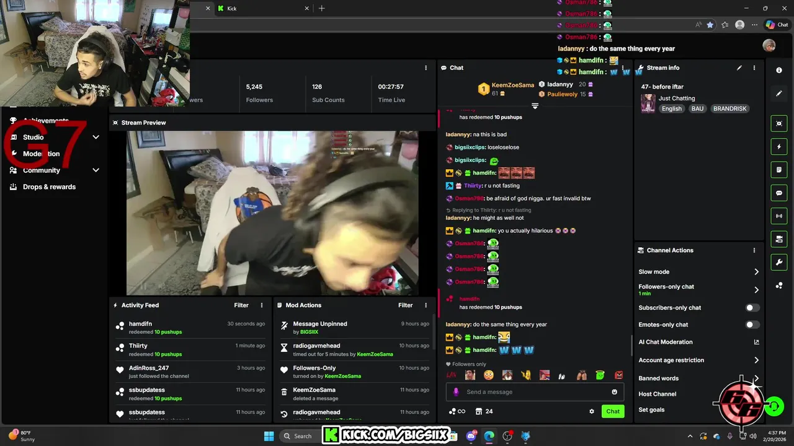794x446 pixels.
Task: Click the Followers count 5,245
Action: (254, 87)
